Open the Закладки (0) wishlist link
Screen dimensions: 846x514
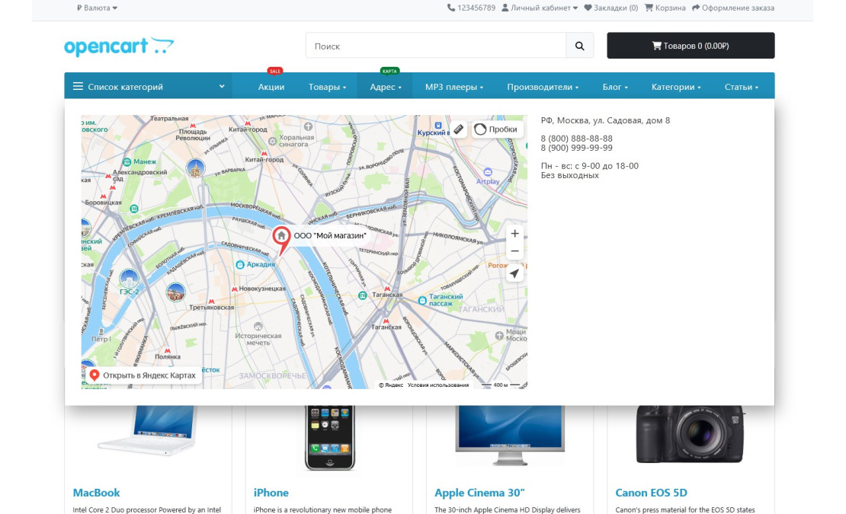(x=610, y=8)
